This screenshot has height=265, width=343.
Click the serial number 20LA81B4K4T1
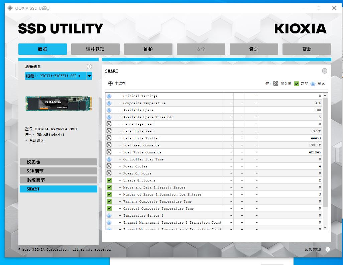(50, 135)
